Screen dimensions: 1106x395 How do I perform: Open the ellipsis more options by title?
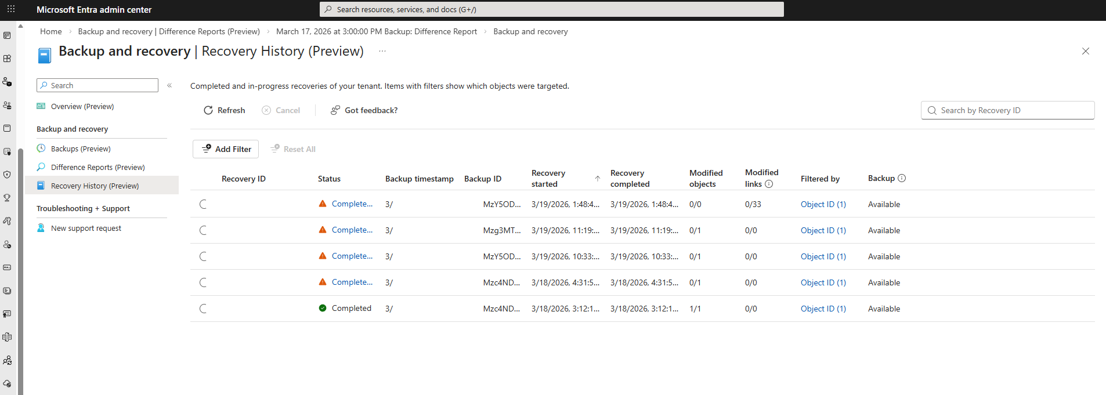[382, 51]
